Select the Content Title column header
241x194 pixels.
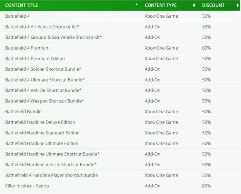click(x=22, y=5)
